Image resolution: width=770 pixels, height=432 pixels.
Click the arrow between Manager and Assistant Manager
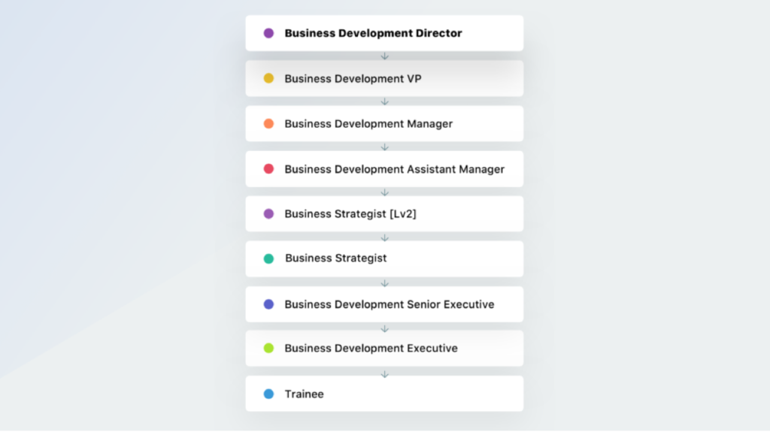pos(384,147)
